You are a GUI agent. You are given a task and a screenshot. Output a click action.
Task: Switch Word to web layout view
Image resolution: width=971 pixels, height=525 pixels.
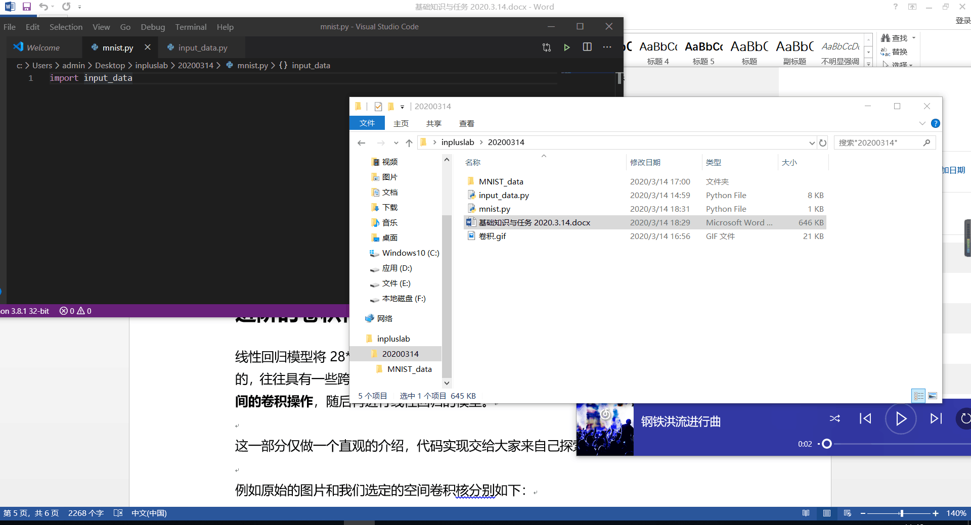(848, 513)
